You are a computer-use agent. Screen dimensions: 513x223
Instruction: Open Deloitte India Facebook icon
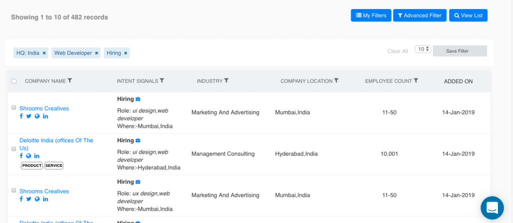point(21,156)
